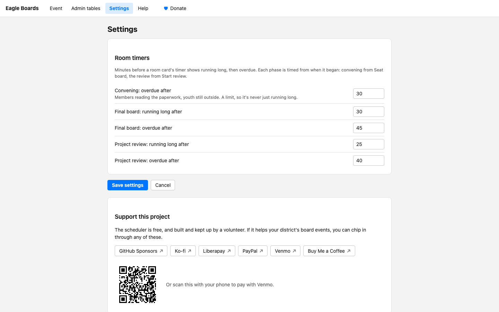Click the Room timers heading
Screen dimensions: 499x312
pos(132,58)
